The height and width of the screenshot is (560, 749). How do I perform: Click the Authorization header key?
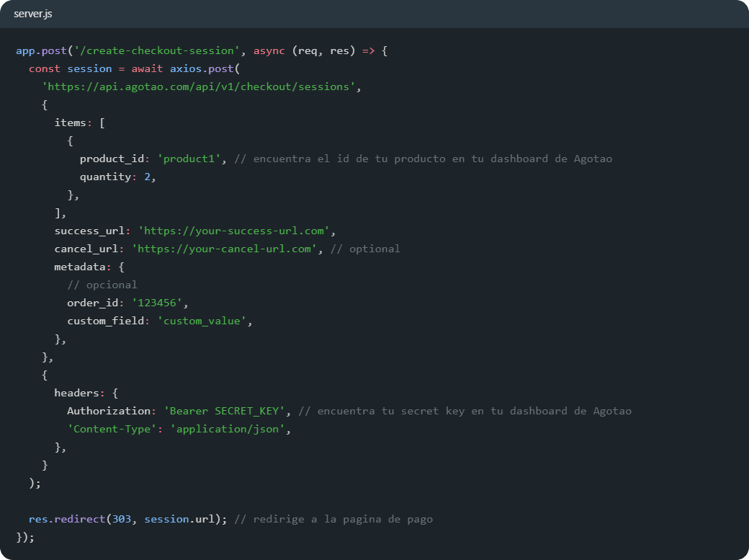click(x=109, y=412)
